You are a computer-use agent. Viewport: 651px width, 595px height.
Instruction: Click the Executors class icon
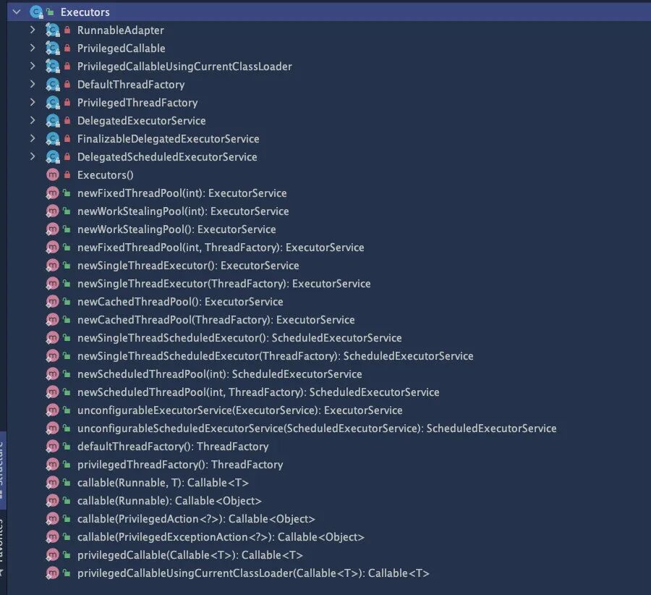pos(35,12)
